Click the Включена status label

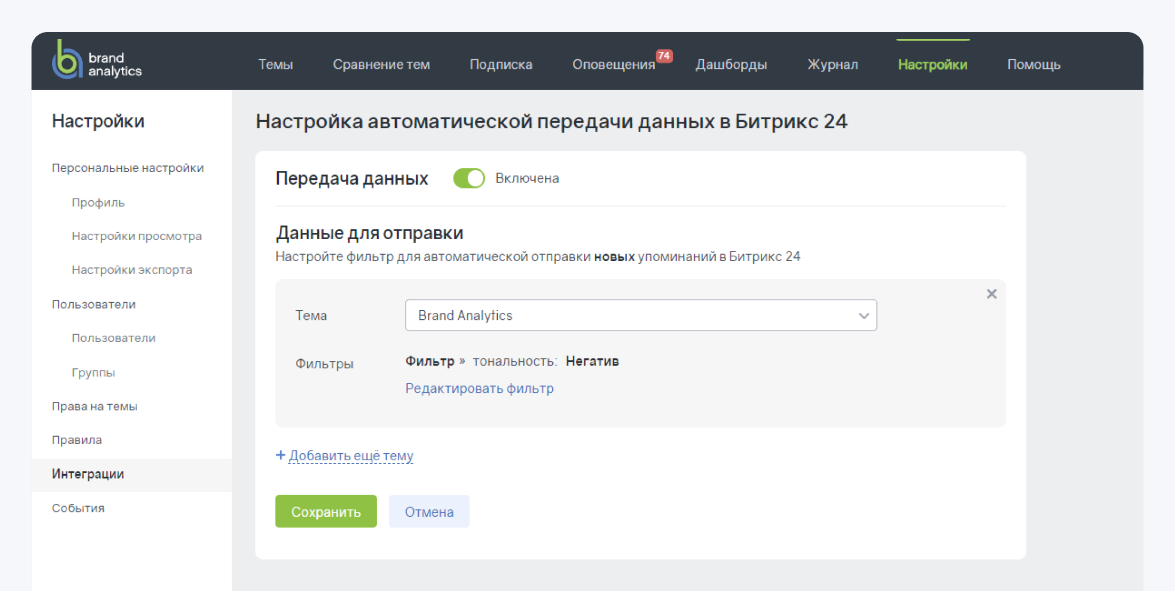[x=527, y=178]
